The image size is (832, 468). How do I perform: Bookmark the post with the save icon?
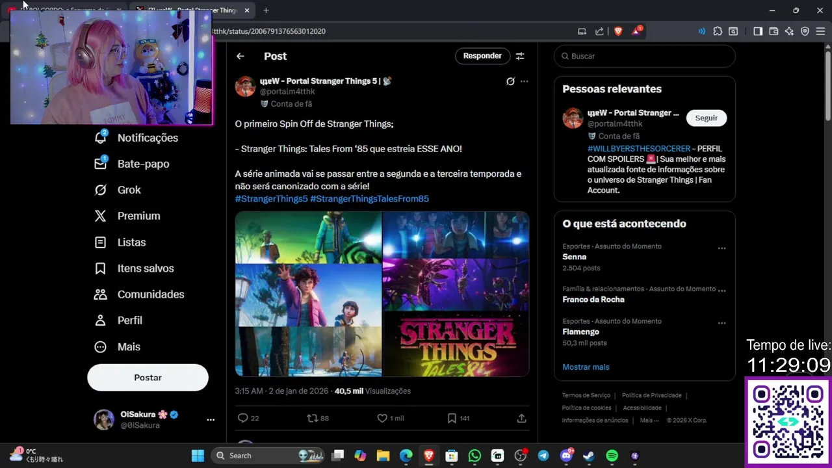pos(452,418)
